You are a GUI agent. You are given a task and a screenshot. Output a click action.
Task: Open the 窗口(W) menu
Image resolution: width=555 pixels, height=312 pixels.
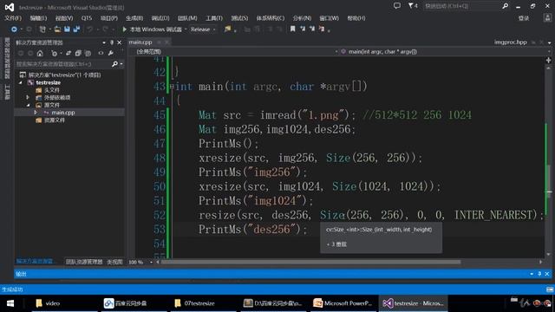pyautogui.click(x=329, y=18)
